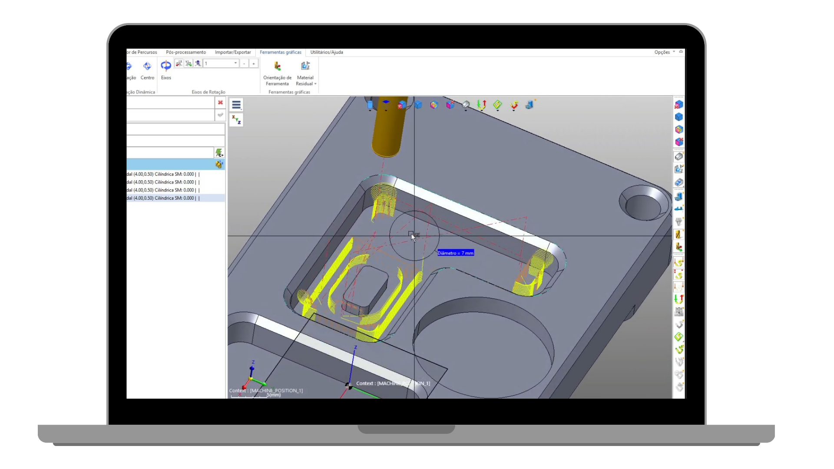Click the blue machine icon in the viewport toolbar

529,105
